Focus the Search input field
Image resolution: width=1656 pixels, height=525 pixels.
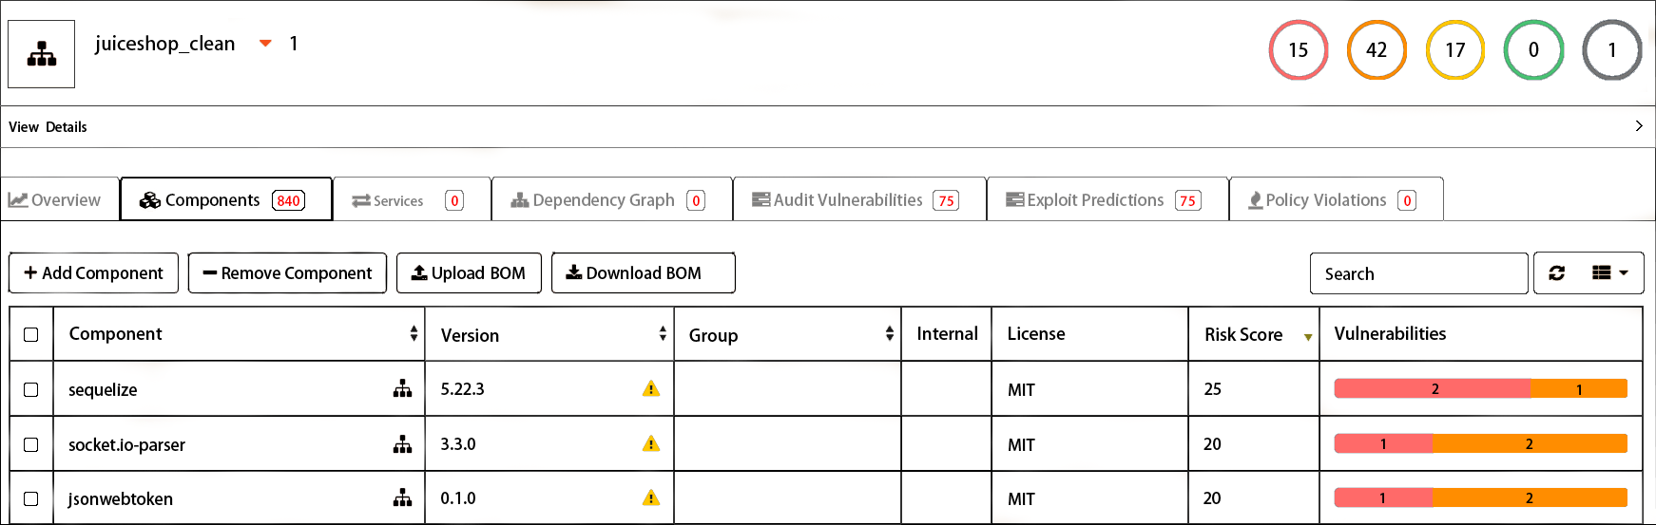click(1418, 273)
